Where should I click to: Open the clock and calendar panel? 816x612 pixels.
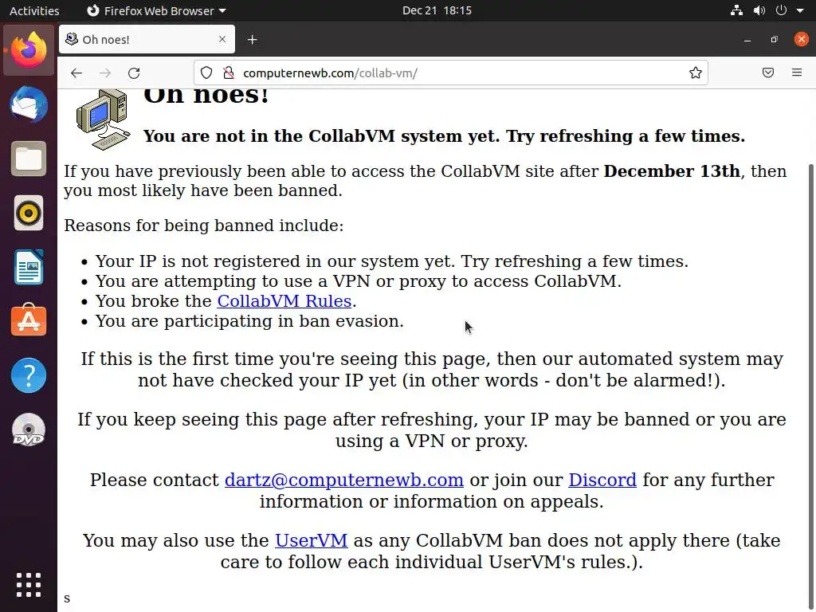coord(437,10)
